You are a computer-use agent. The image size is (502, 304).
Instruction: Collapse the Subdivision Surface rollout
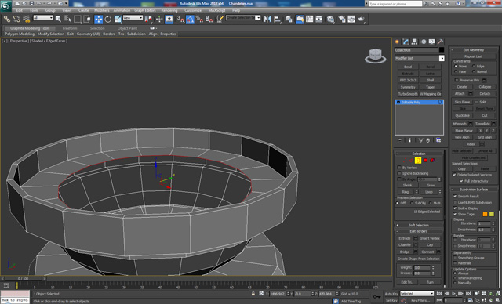pos(474,190)
